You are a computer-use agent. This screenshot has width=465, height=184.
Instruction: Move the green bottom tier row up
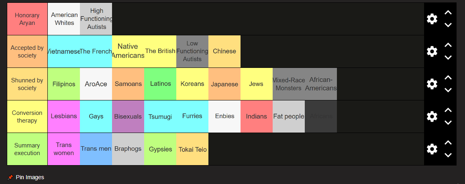click(x=448, y=143)
